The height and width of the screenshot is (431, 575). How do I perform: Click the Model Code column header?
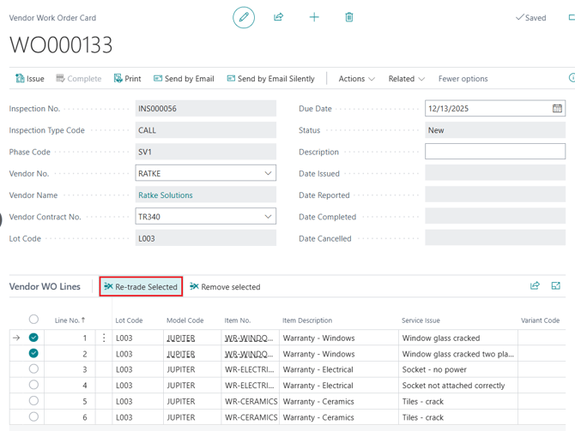coord(185,320)
